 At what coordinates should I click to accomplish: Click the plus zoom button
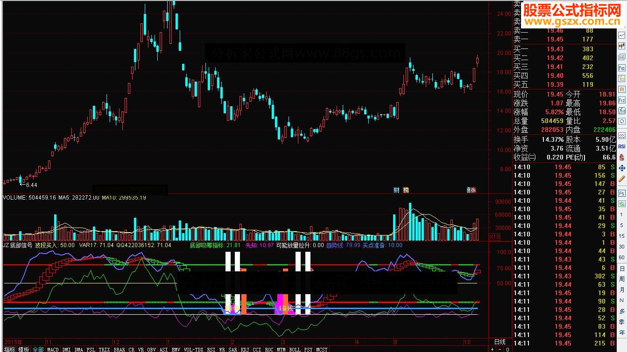point(492,349)
